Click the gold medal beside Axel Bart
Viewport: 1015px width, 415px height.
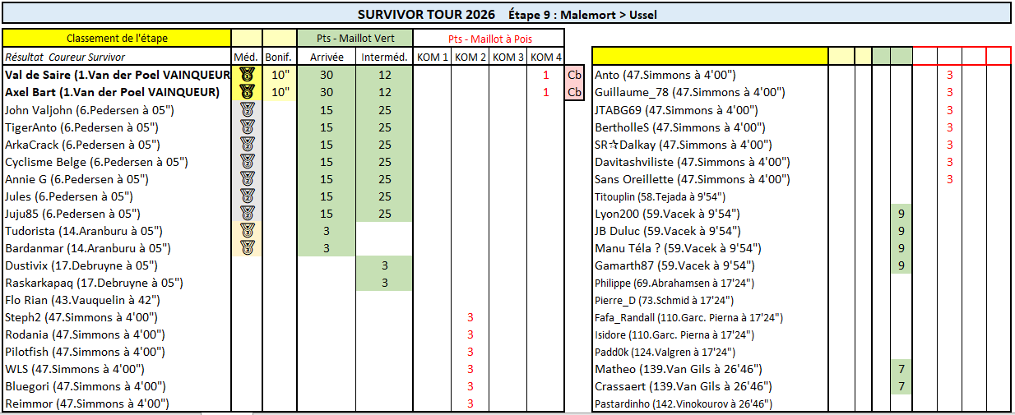pyautogui.click(x=247, y=92)
